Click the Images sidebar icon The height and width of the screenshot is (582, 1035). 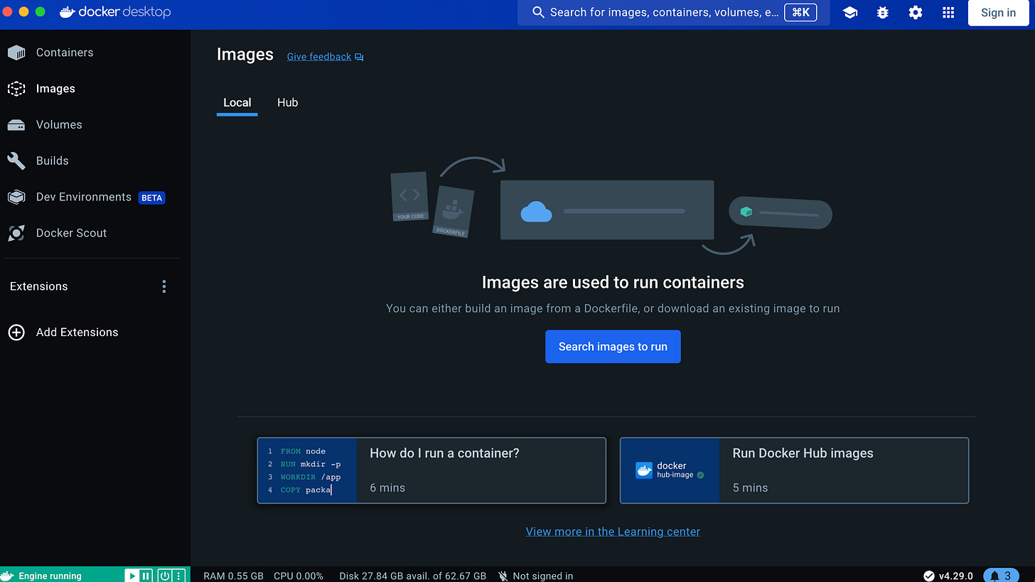coord(16,89)
